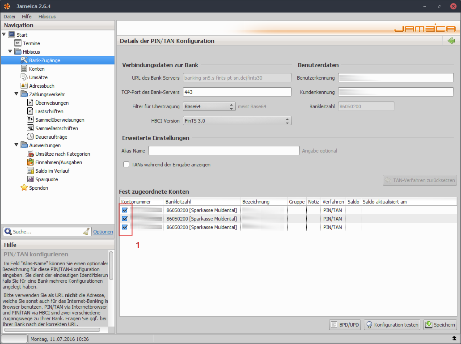Click the TCP-Port des Bank-Servers field

(237, 92)
